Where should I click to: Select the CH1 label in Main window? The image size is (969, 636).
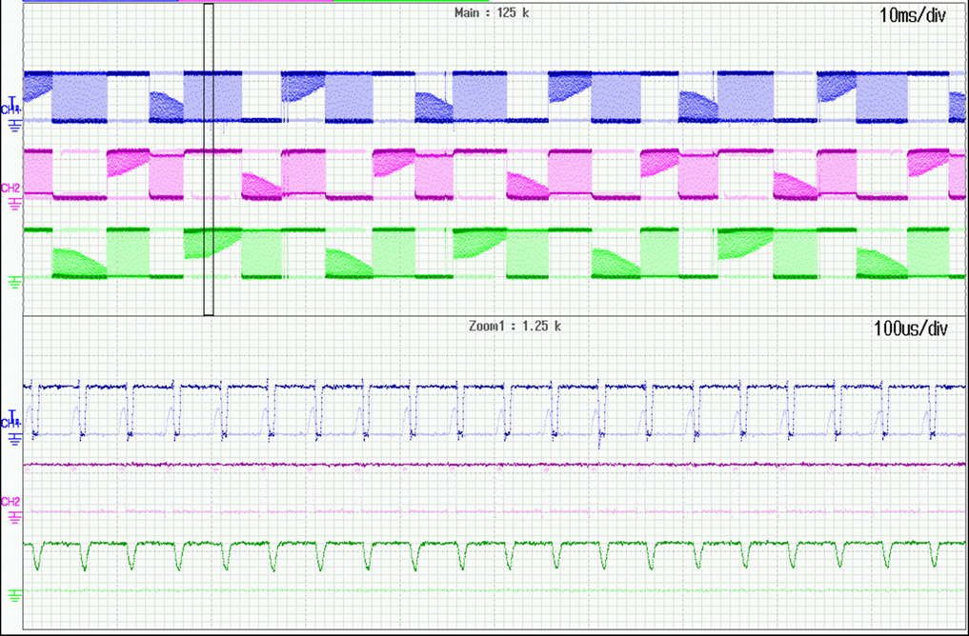(x=10, y=111)
